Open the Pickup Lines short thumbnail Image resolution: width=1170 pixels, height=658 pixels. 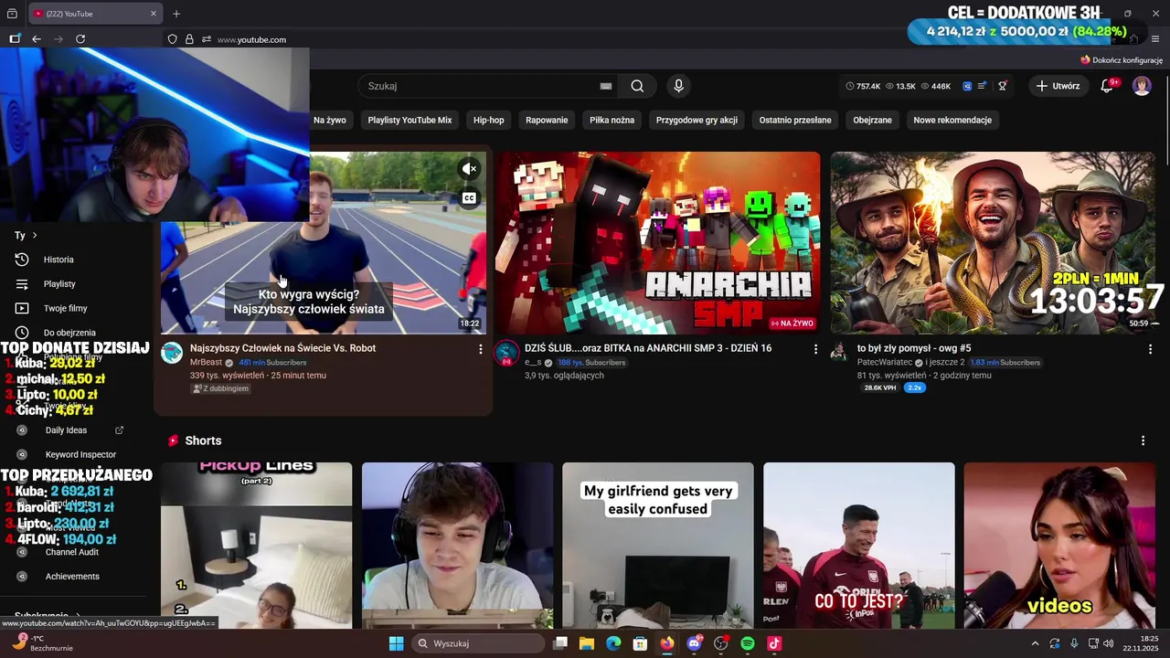tap(256, 545)
